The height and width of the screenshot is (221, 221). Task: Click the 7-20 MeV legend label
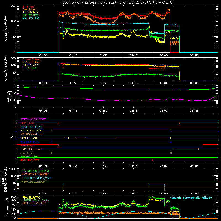(30, 68)
